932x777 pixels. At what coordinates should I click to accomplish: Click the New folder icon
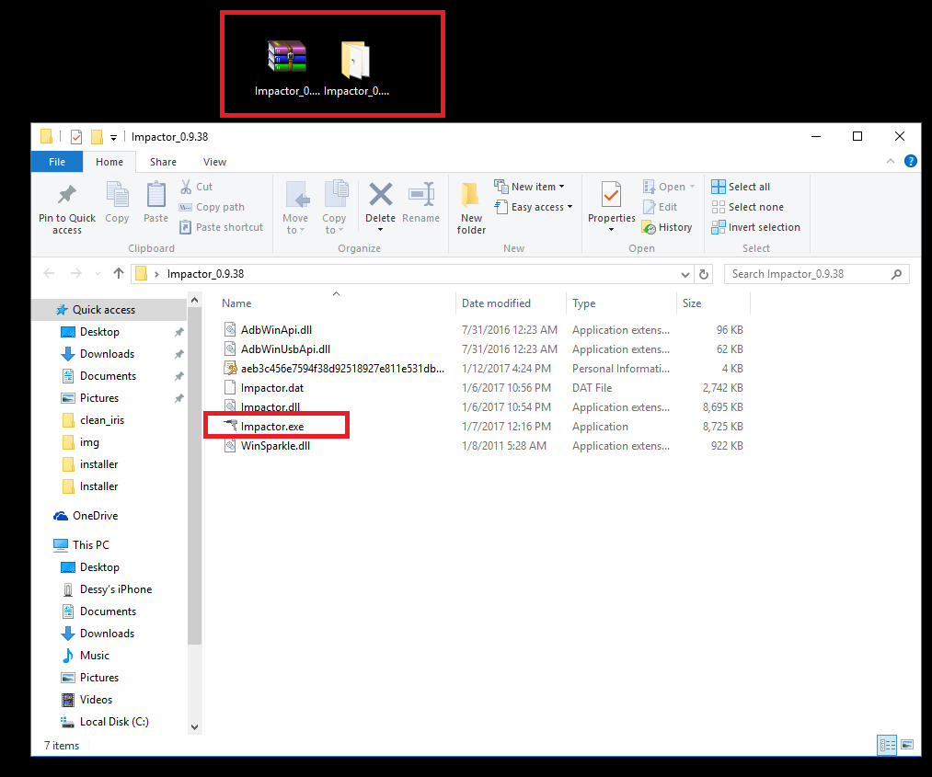coord(471,195)
